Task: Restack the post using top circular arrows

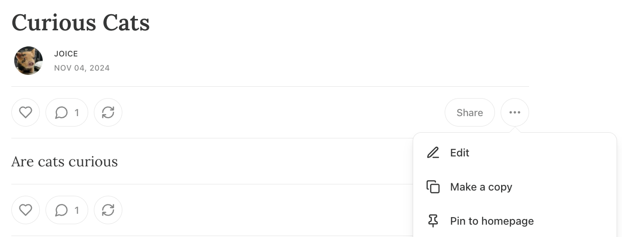Action: (108, 112)
